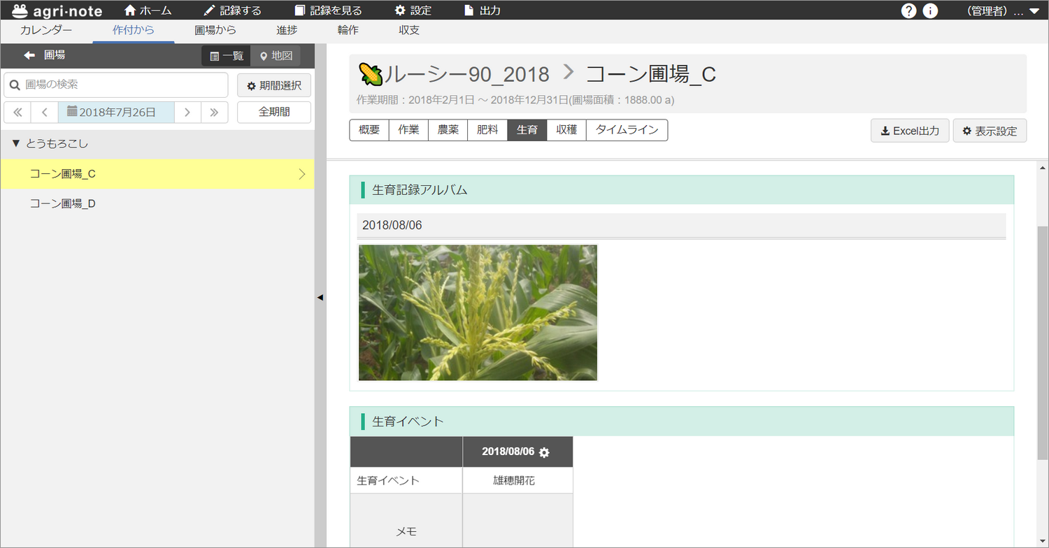Open the 農薬 tab
The image size is (1049, 548).
[448, 130]
